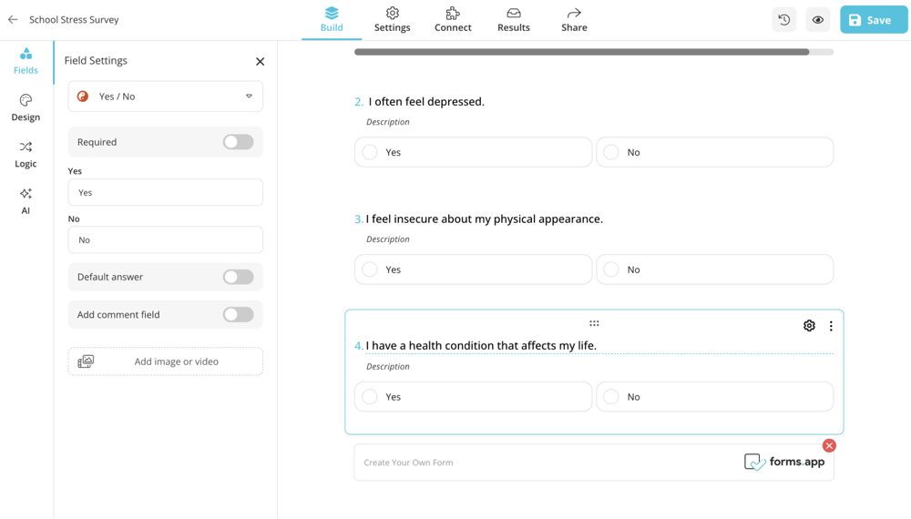Preview form with the eye icon

817,20
